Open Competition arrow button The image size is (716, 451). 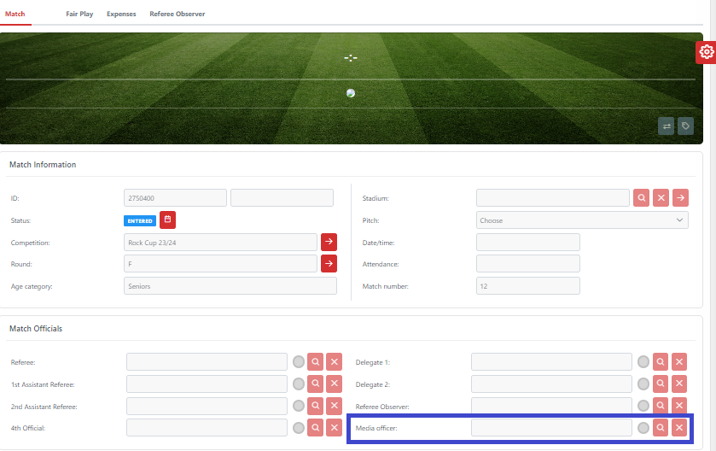tap(329, 243)
